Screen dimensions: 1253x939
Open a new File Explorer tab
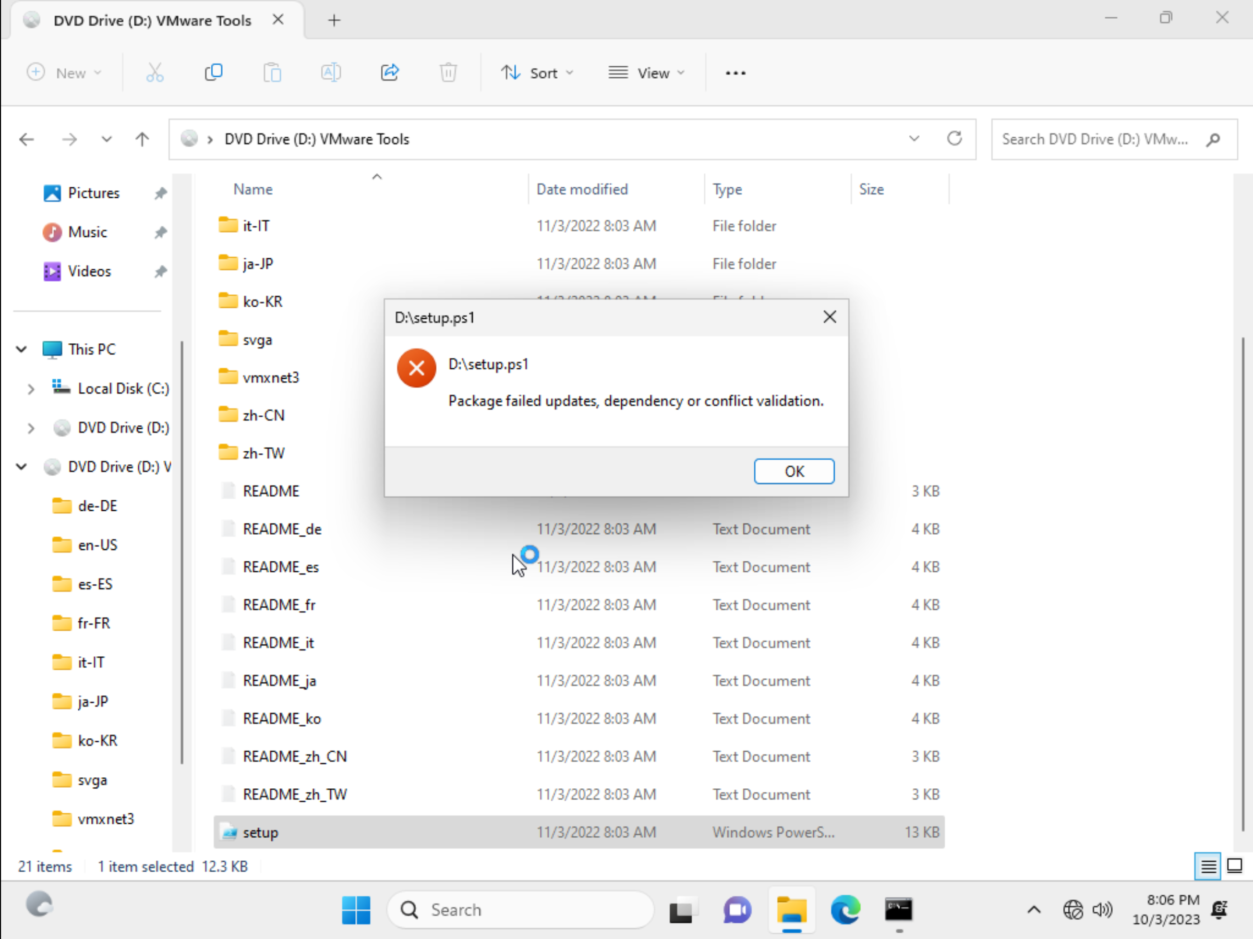pos(334,20)
